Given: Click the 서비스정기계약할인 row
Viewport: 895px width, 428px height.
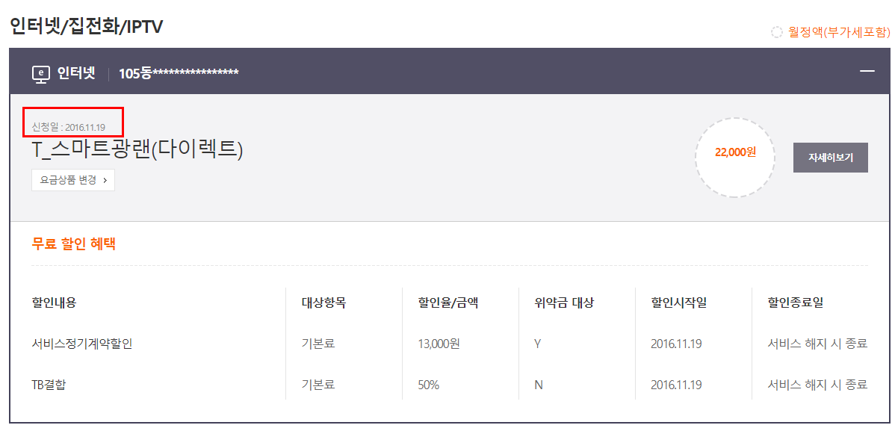Looking at the screenshot, I should 82,344.
